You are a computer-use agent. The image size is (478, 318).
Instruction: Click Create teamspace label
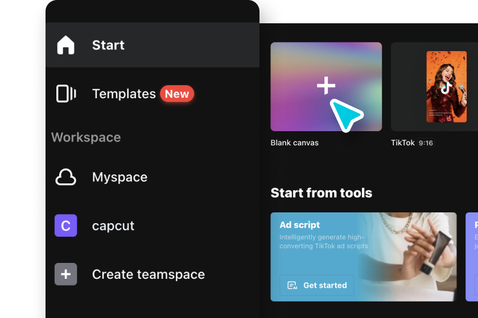(x=149, y=274)
